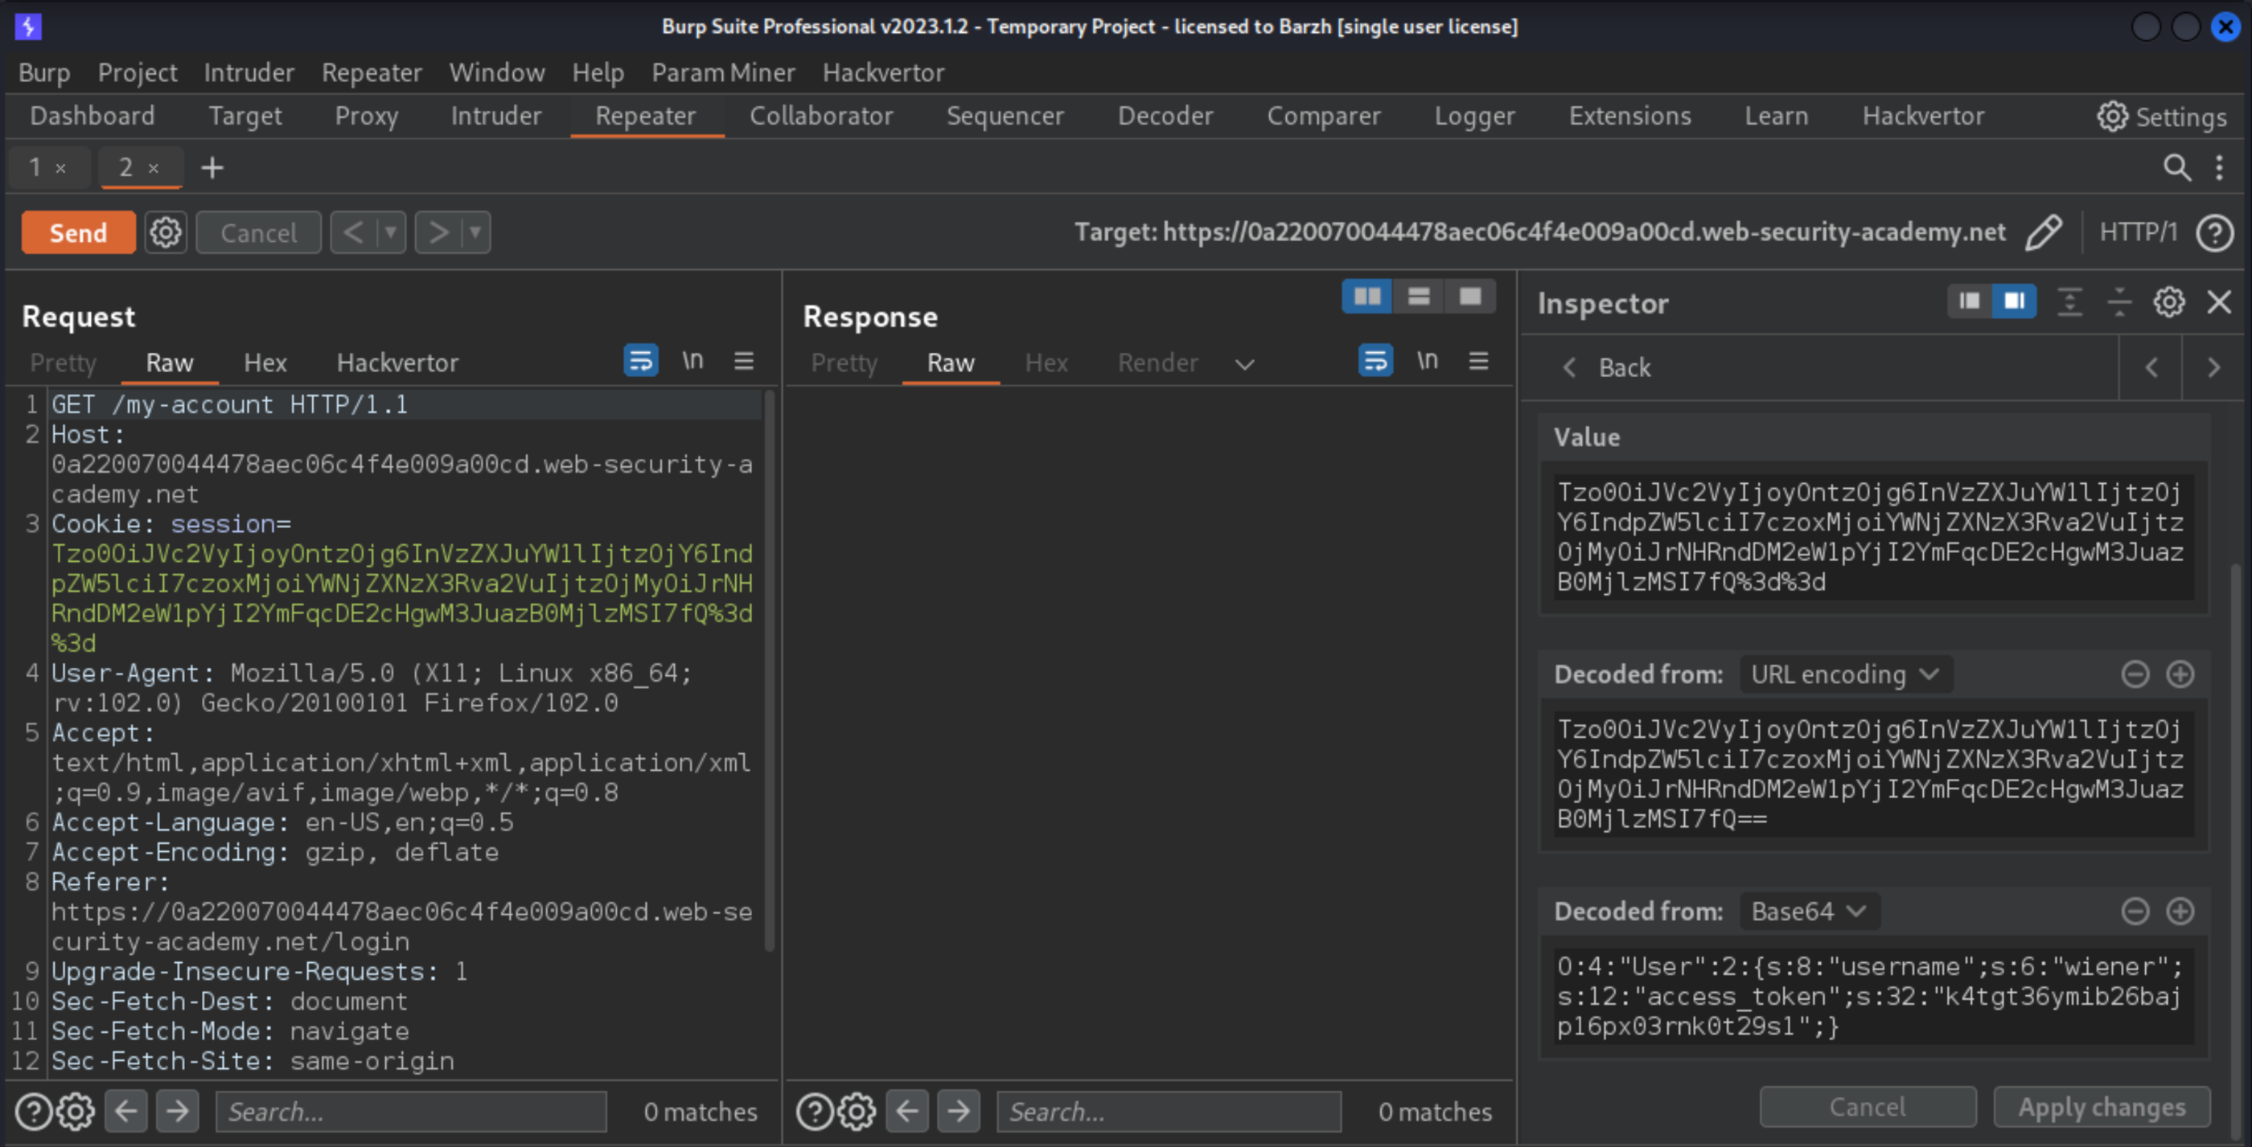Screen dimensions: 2252x1147
Task: Dock Inspector to the right layout toggle
Action: click(2014, 301)
